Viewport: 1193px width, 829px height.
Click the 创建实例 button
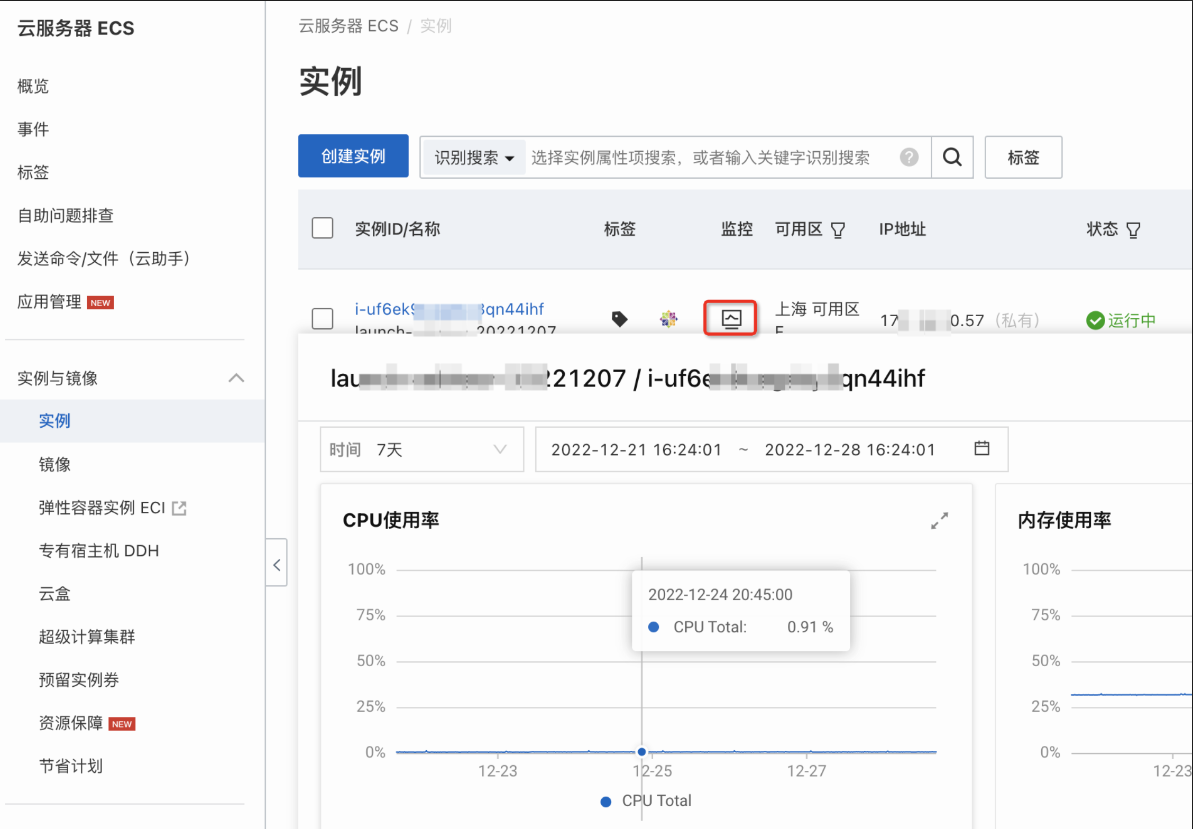click(353, 156)
